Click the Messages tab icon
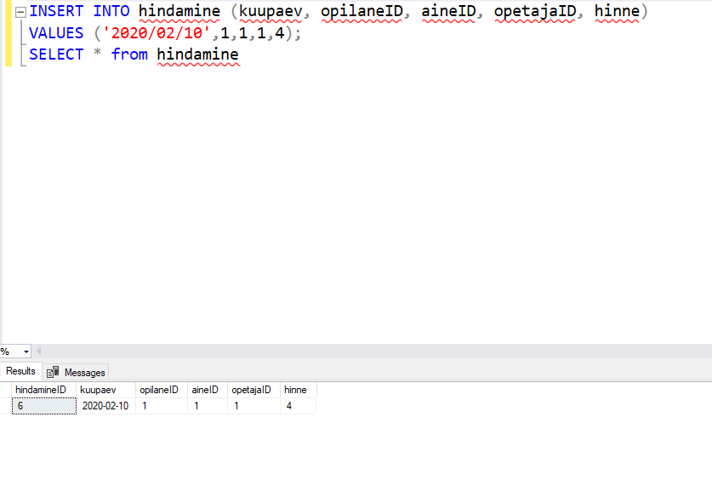This screenshot has height=480, width=712. point(53,372)
